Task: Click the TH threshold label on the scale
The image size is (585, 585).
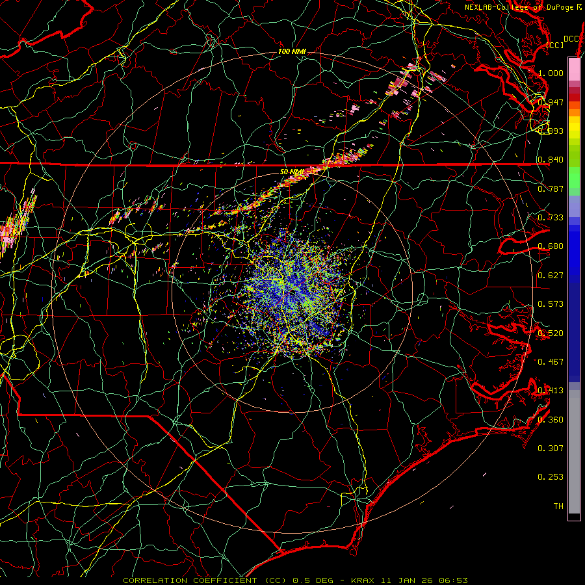Action: [558, 506]
